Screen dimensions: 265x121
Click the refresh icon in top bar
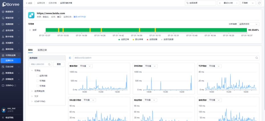click(x=259, y=3)
